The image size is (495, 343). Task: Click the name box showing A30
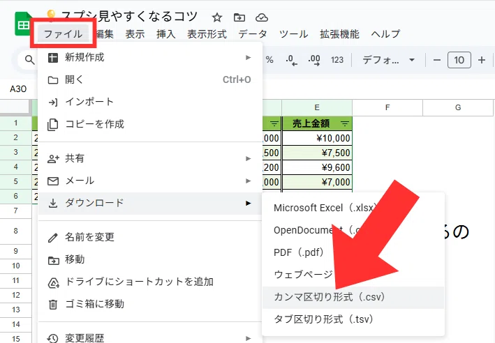click(18, 89)
